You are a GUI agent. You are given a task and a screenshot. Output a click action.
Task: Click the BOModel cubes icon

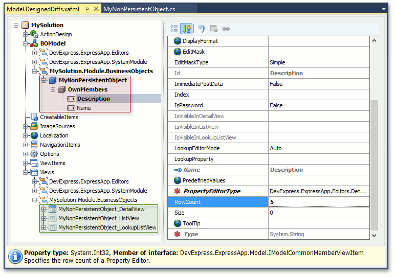point(34,43)
